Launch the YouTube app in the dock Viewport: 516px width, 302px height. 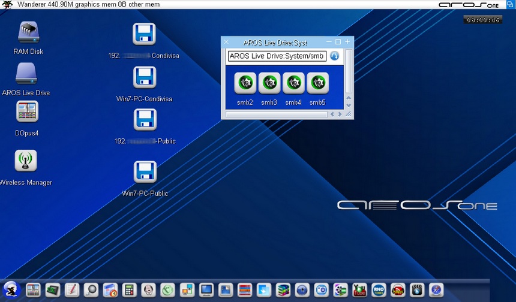[x=359, y=290]
